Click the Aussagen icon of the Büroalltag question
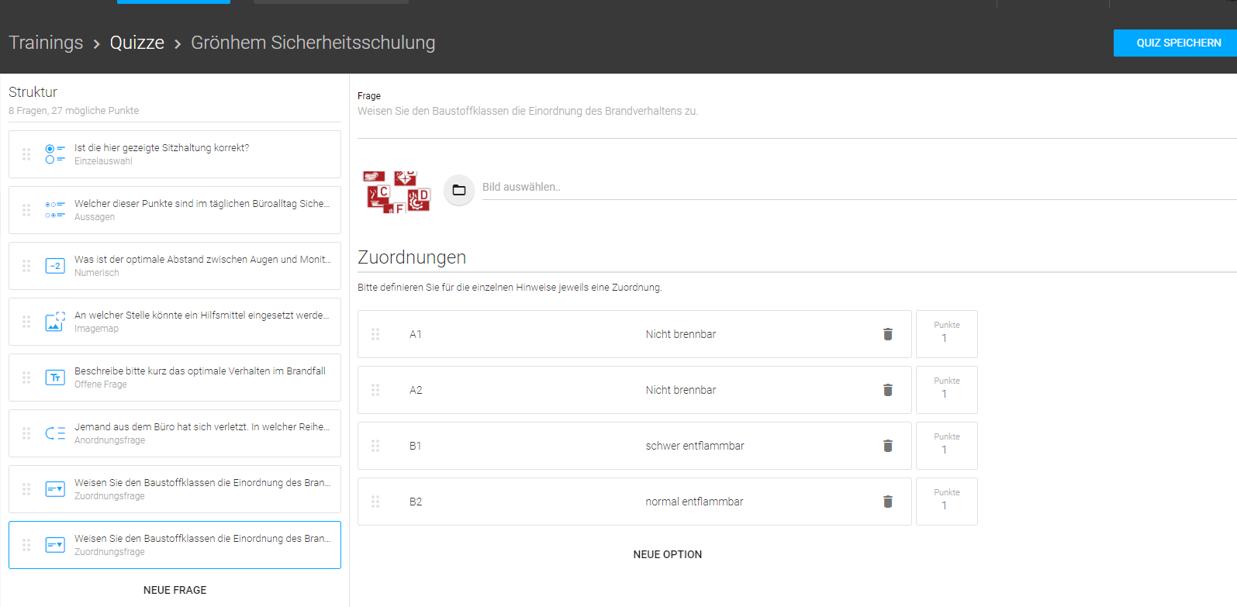This screenshot has width=1237, height=607. click(x=55, y=210)
